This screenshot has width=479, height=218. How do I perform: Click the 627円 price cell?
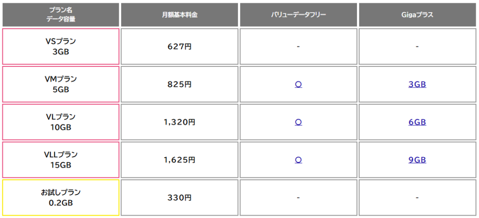click(x=180, y=46)
